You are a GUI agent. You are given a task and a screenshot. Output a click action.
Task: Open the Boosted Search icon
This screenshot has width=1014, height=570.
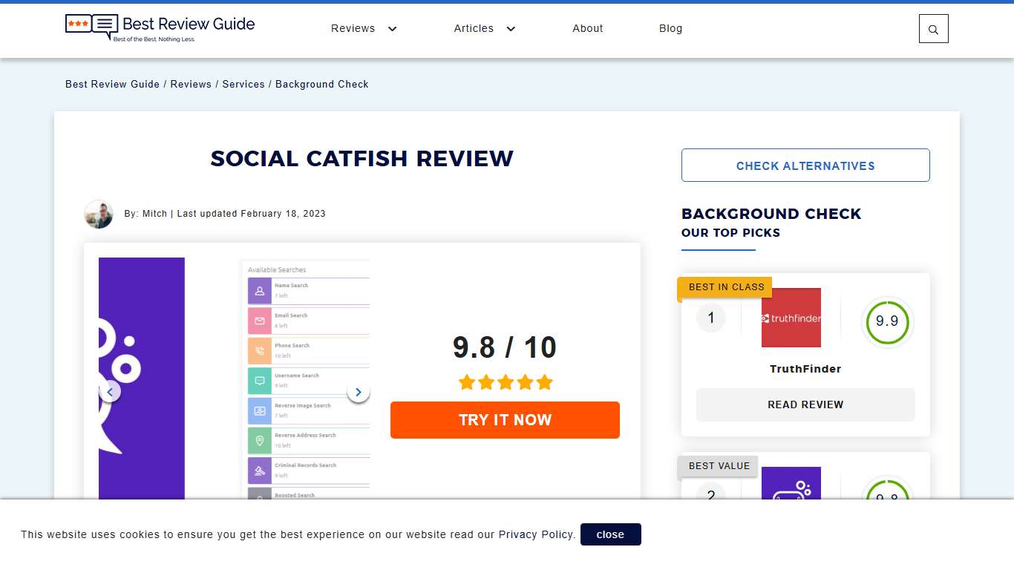260,496
